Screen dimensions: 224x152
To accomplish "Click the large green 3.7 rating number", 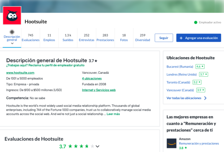I will click(x=63, y=147).
